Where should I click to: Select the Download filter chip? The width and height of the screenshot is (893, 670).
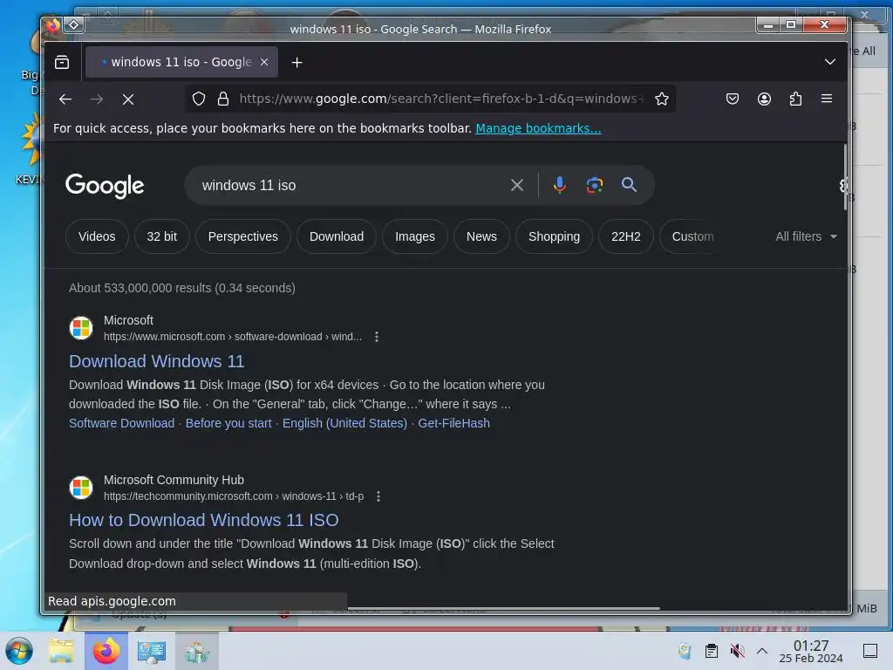(337, 236)
